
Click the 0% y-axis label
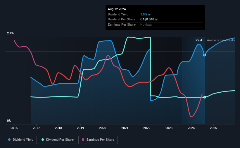[9, 121]
